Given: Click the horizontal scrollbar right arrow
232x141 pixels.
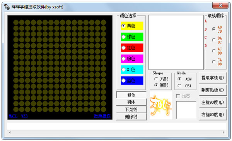Looking at the screenshot, I should (223, 132).
